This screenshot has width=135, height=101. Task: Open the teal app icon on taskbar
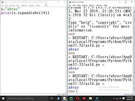point(97,98)
